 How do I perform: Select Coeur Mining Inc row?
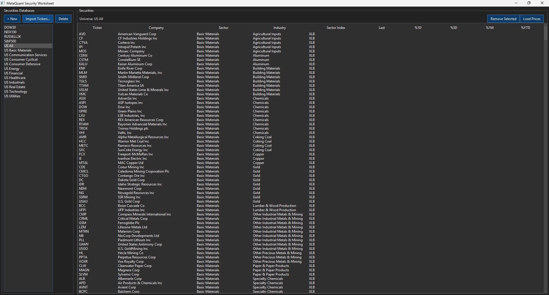click(x=310, y=167)
